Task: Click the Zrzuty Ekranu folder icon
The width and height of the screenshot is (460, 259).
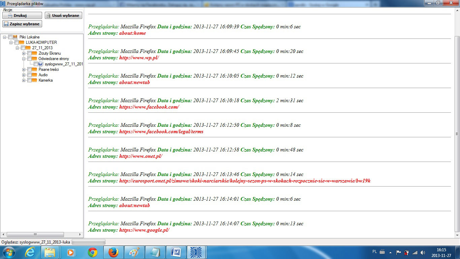Action: [34, 53]
